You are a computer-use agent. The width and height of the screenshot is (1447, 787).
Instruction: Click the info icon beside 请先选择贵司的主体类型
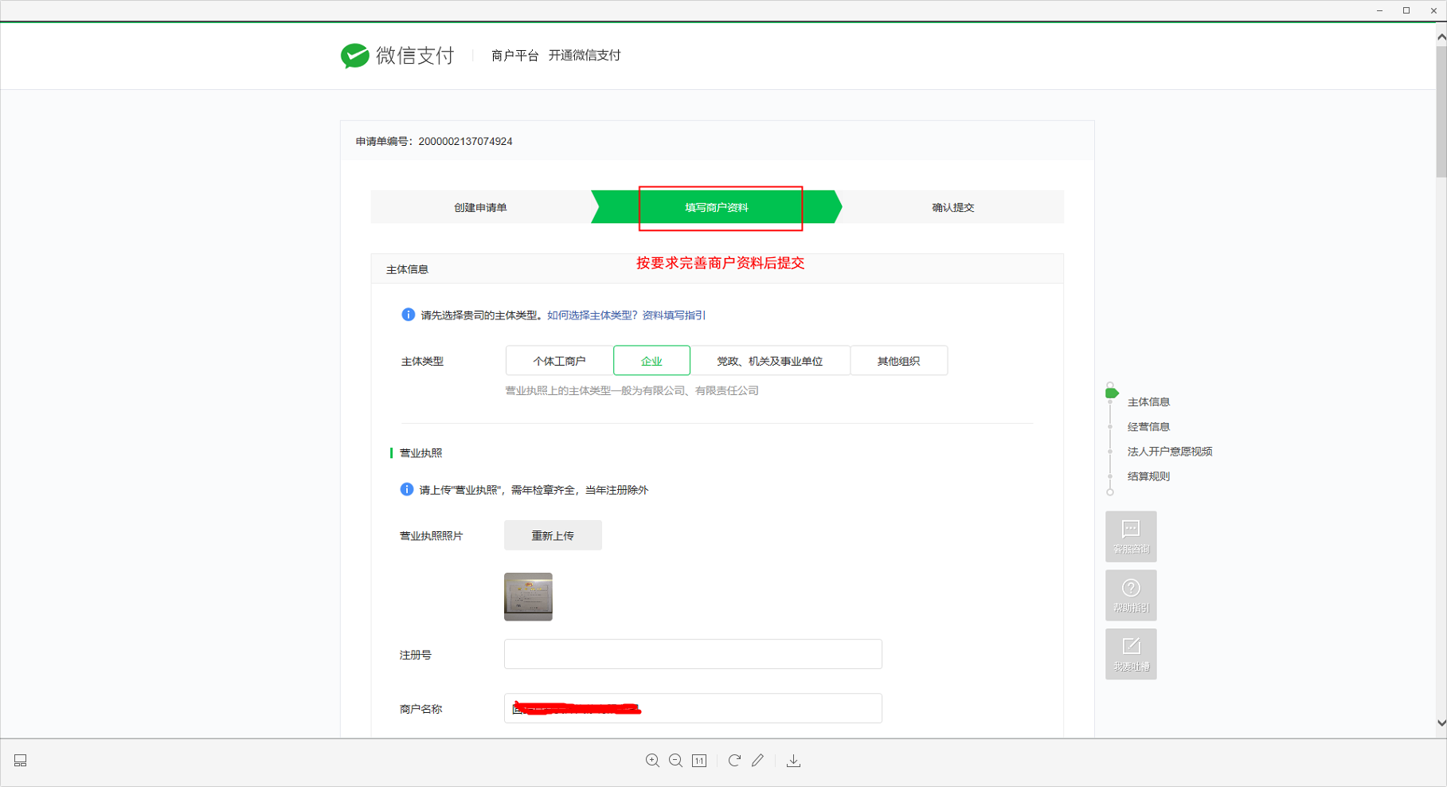pos(408,315)
